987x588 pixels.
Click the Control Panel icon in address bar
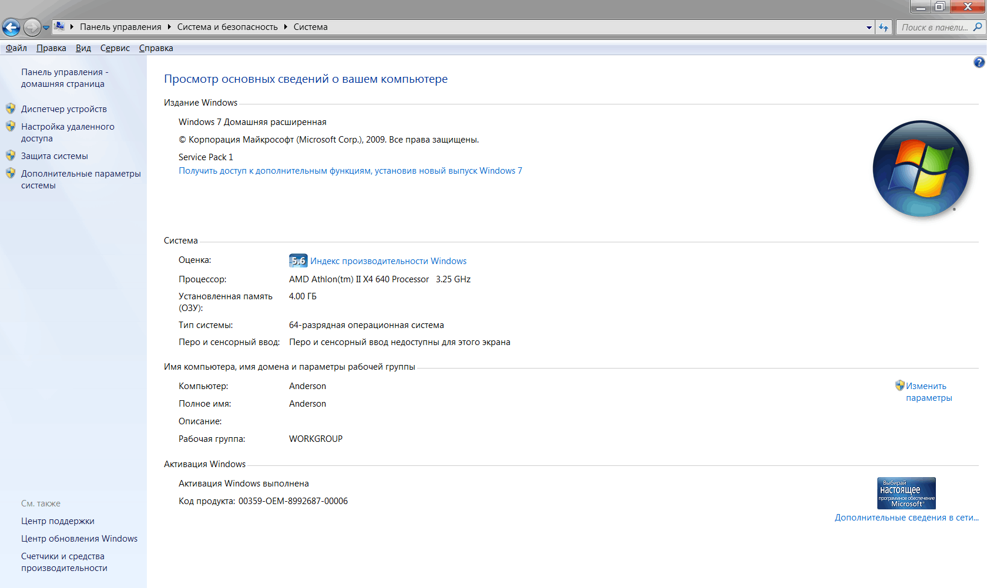pyautogui.click(x=59, y=26)
